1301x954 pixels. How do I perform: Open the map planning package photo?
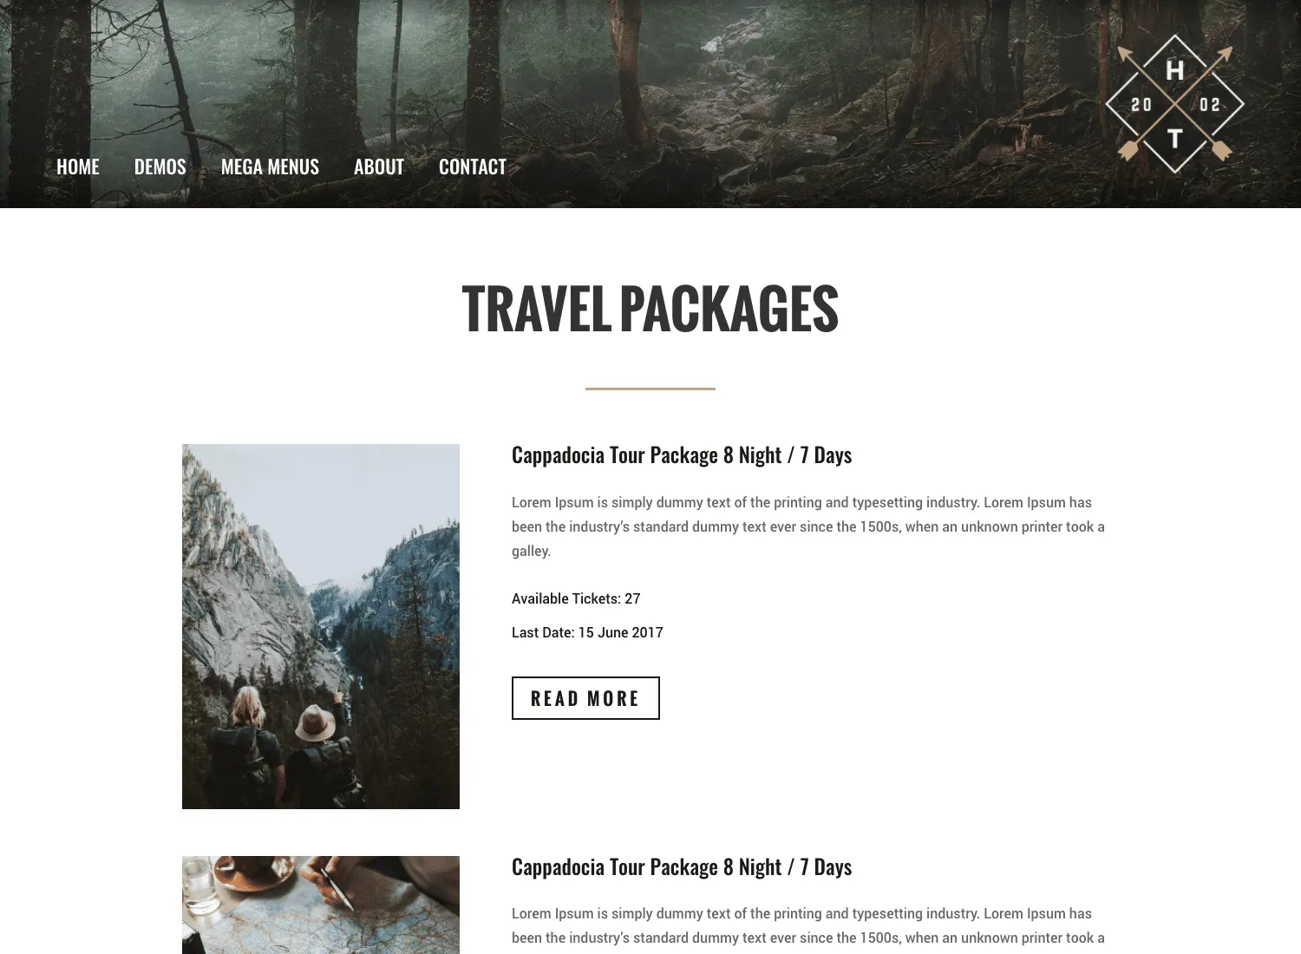click(x=321, y=905)
